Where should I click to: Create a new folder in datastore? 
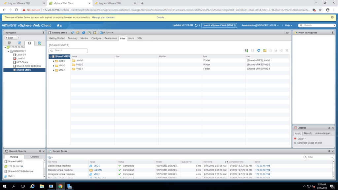[x=264, y=50]
